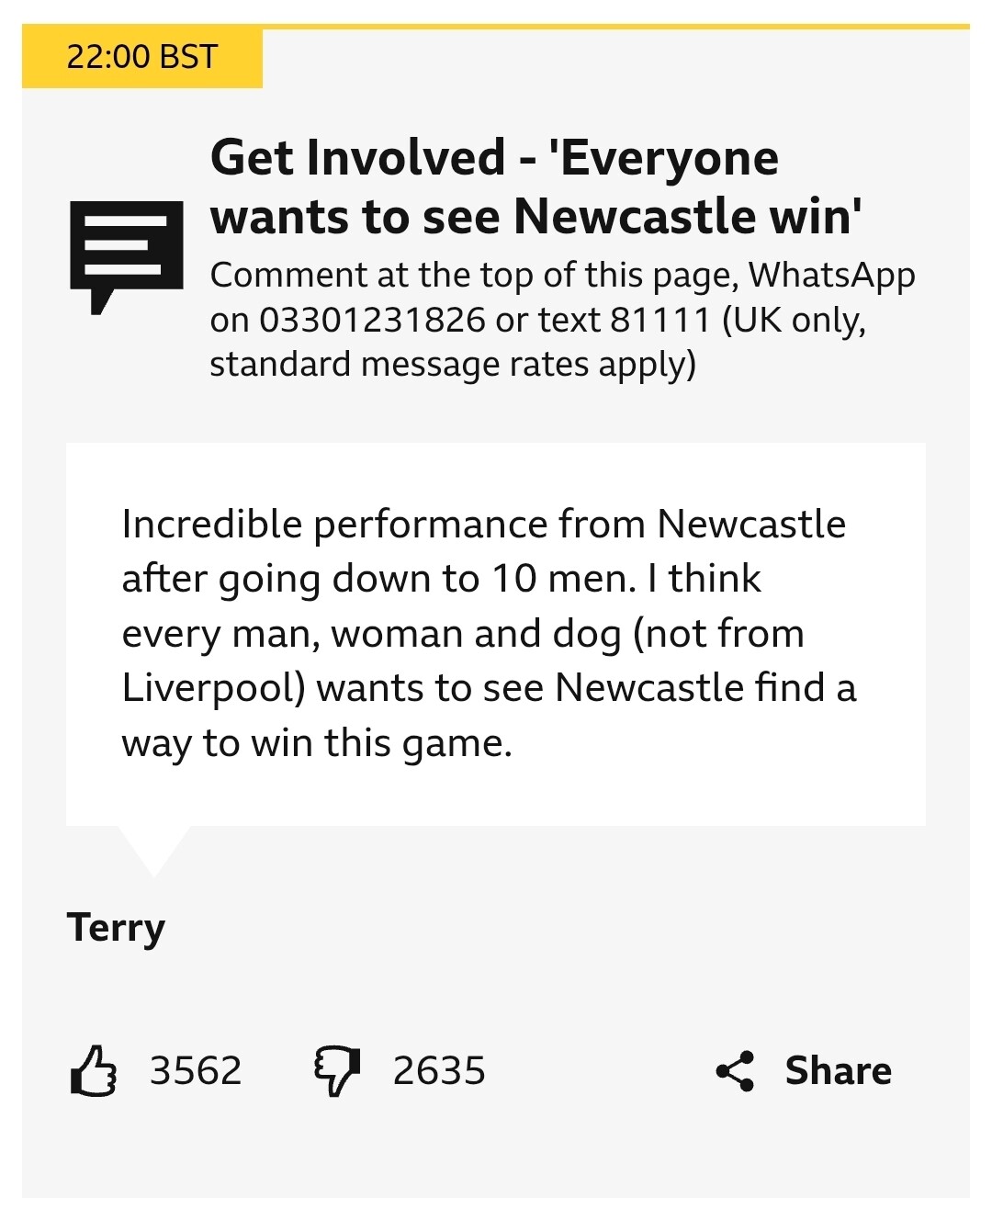
Task: Click the quote starting 'Incredible performance'
Action: coord(489,633)
